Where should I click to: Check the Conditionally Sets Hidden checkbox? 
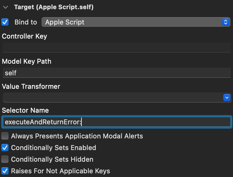pos(5,159)
